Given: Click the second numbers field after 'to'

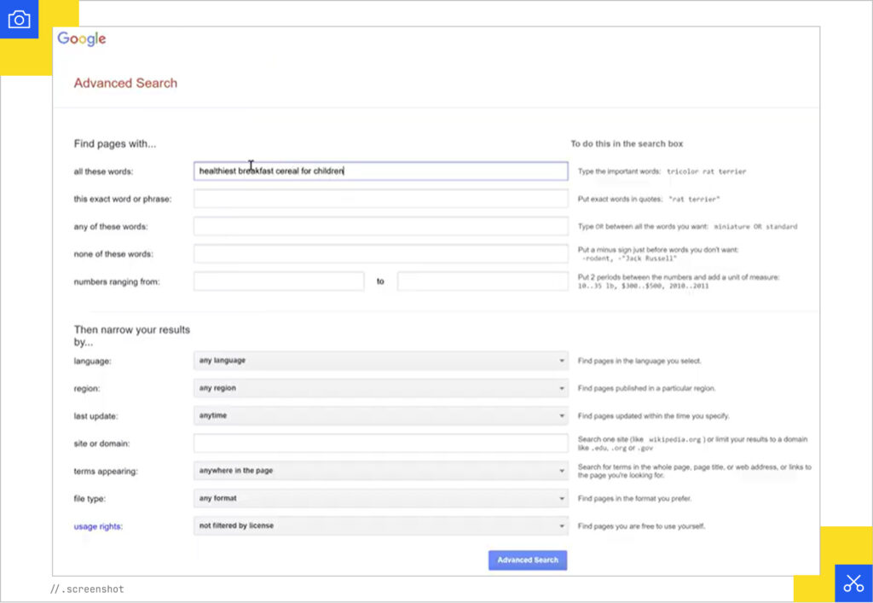Looking at the screenshot, I should coord(482,281).
